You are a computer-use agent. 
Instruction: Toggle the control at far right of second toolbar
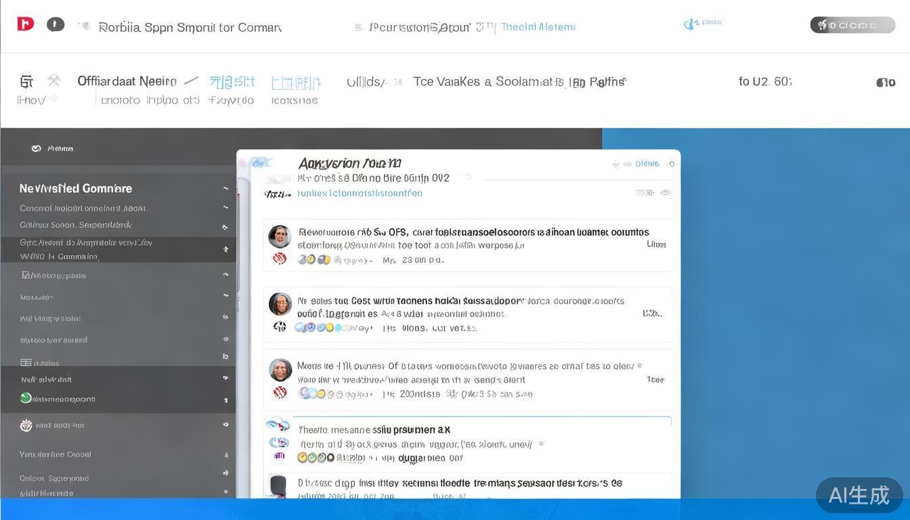coord(885,83)
